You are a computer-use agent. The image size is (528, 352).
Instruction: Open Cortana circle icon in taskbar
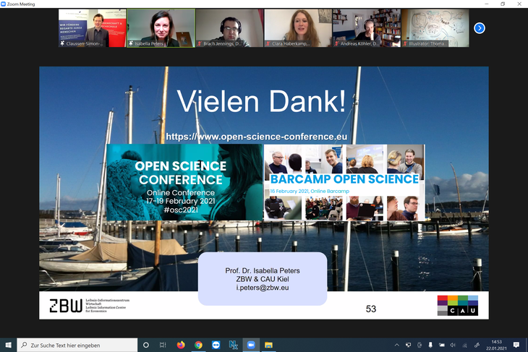coord(146,345)
